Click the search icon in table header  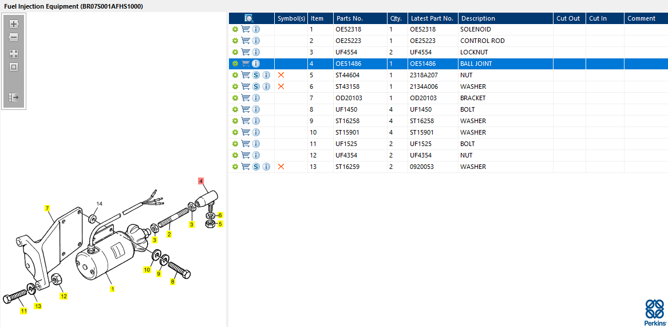click(249, 18)
